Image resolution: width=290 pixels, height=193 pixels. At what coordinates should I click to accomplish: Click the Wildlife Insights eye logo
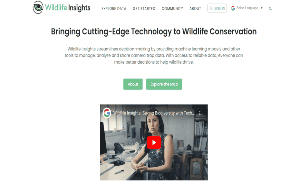click(38, 7)
